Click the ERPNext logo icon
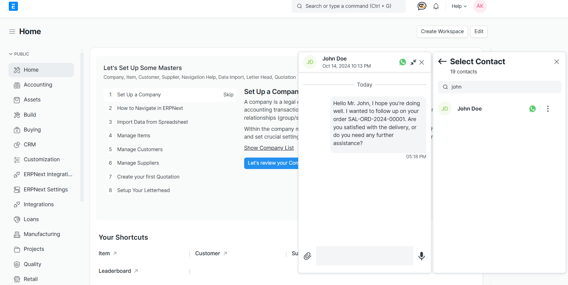Screen dimensions: 568x285 point(13,6)
